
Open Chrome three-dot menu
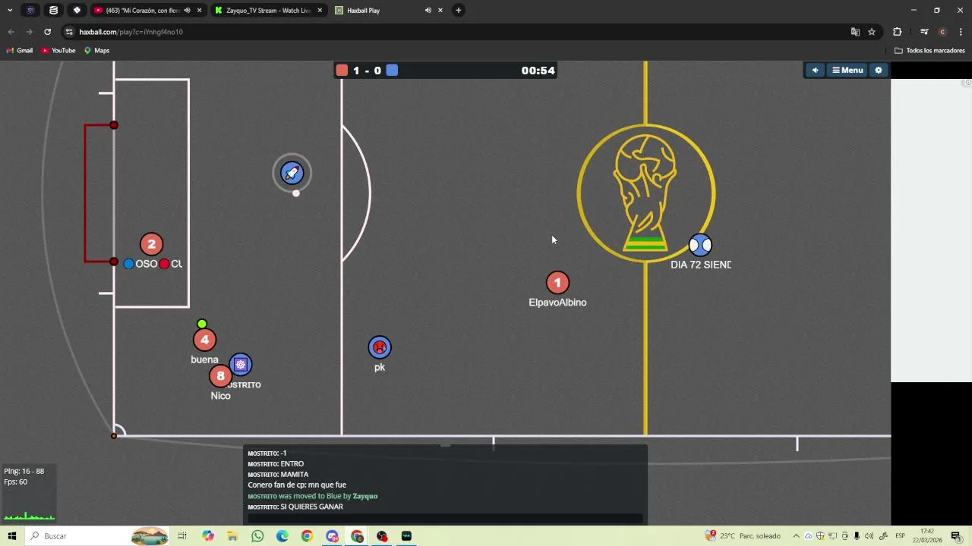tap(961, 32)
